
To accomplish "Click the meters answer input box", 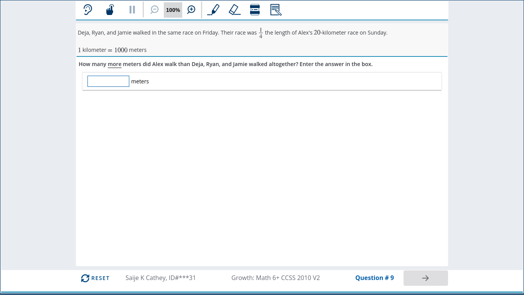I will (x=108, y=81).
